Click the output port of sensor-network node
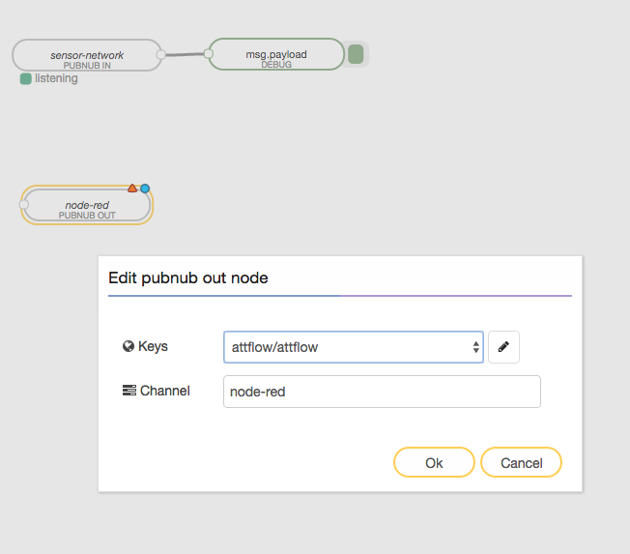Image resolution: width=630 pixels, height=554 pixels. [161, 55]
